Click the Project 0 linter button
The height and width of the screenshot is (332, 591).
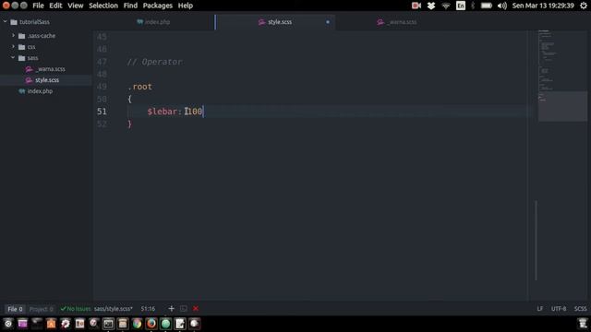[x=41, y=309]
